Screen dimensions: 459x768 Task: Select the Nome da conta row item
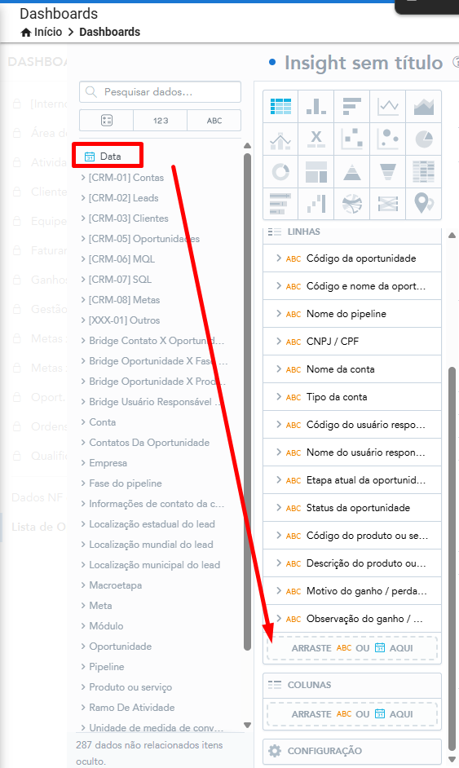352,369
